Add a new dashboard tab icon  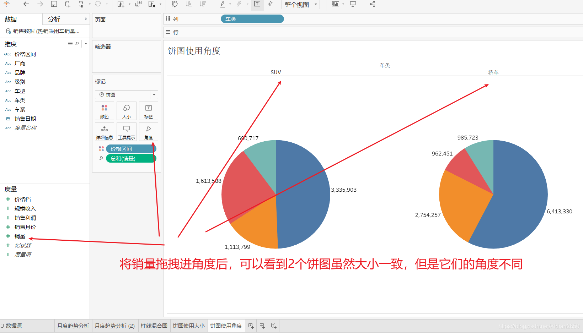262,326
